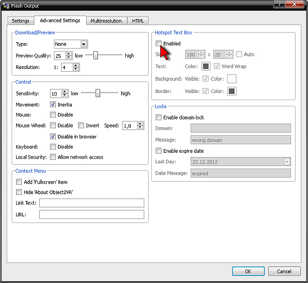Open the Background color swatch
Screen dimensions: 308x283
[x=232, y=79]
